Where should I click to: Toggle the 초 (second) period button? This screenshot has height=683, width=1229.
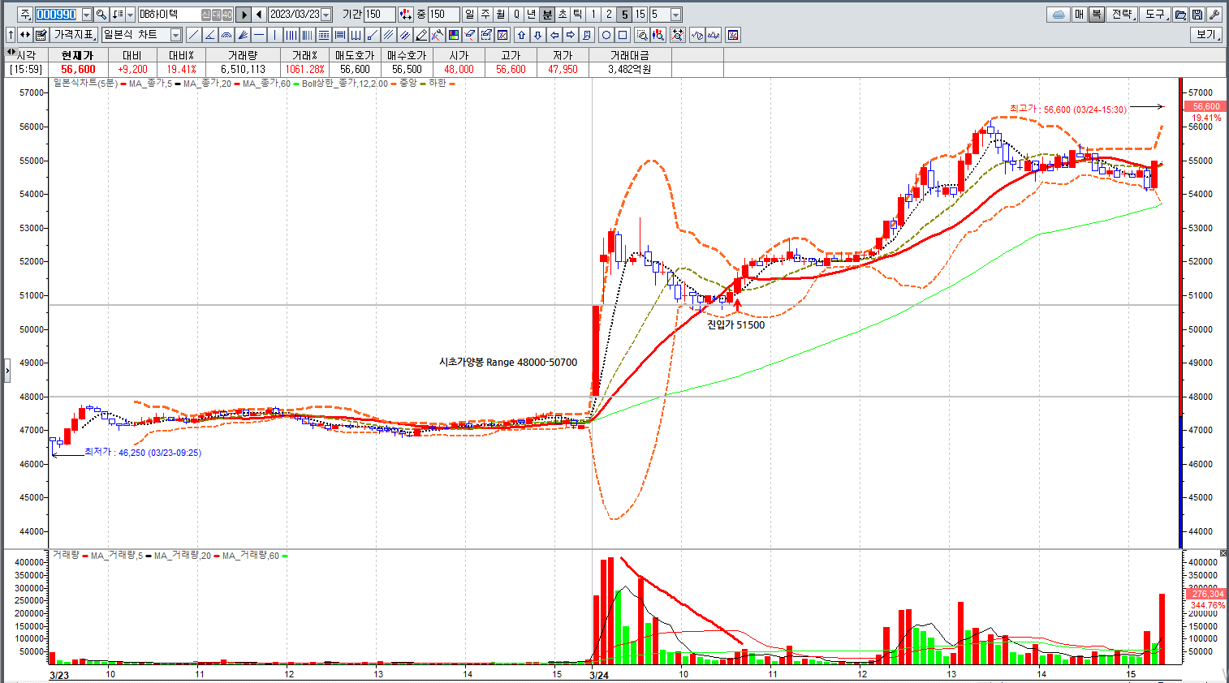click(x=562, y=15)
